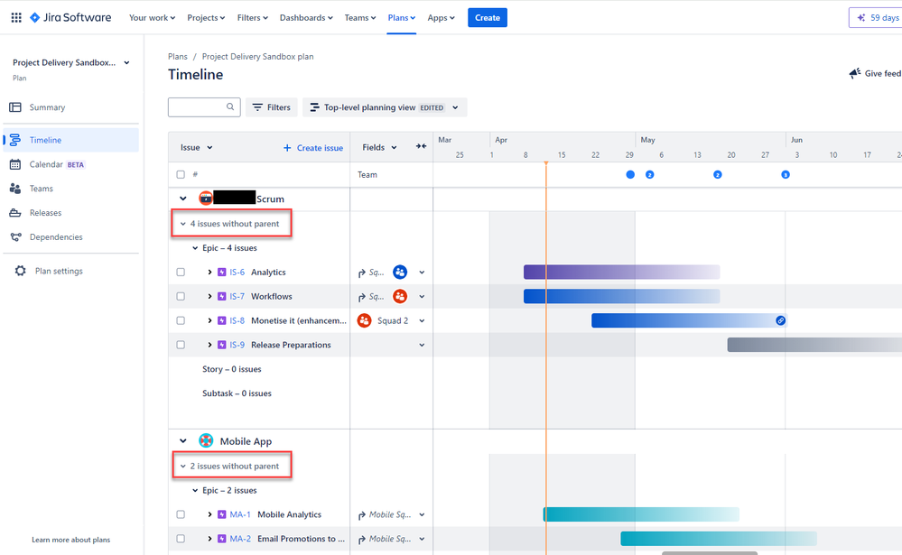
Task: Check the IS-8 Monetise it checkbox
Action: pyautogui.click(x=181, y=320)
